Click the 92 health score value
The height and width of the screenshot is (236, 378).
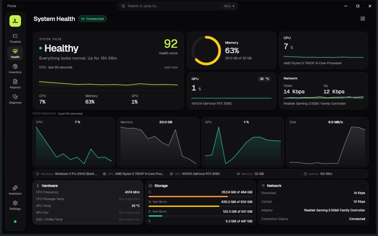[x=171, y=44]
